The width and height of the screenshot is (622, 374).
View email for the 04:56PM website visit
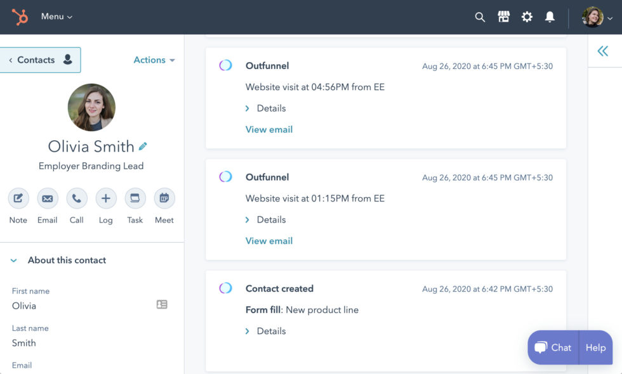coord(268,129)
